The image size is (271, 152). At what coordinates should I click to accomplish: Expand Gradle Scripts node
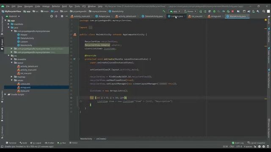pos(5,94)
